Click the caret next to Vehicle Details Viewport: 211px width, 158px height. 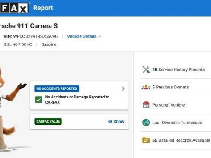point(99,37)
